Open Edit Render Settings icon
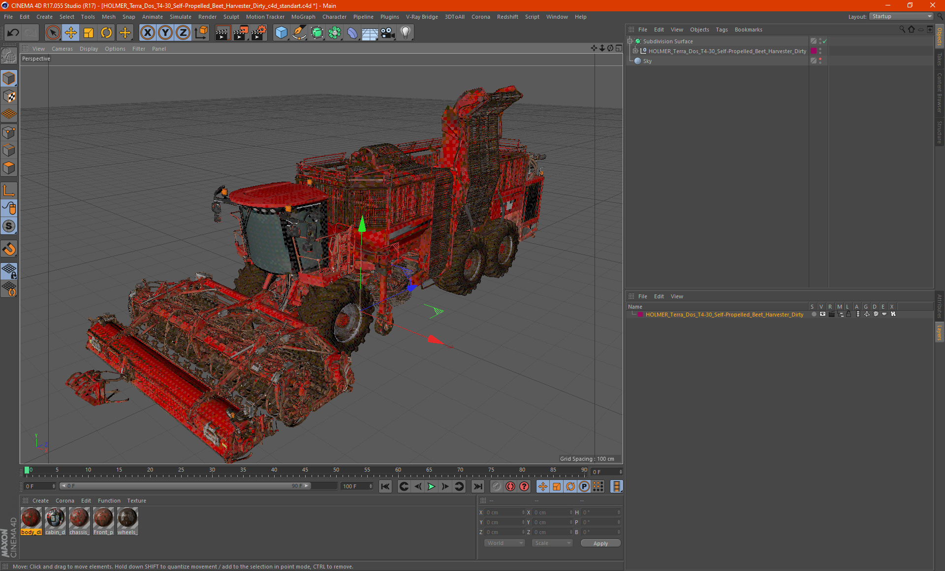The image size is (945, 571). [x=259, y=33]
